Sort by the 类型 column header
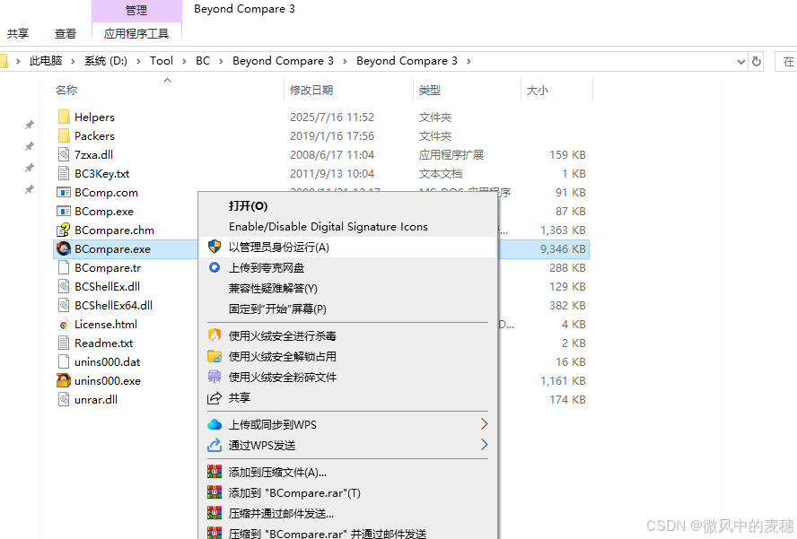The width and height of the screenshot is (797, 539). coord(430,90)
